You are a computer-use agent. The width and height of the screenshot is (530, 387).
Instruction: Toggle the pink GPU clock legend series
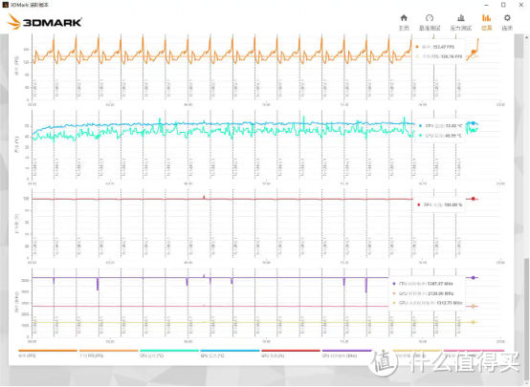pos(474,354)
